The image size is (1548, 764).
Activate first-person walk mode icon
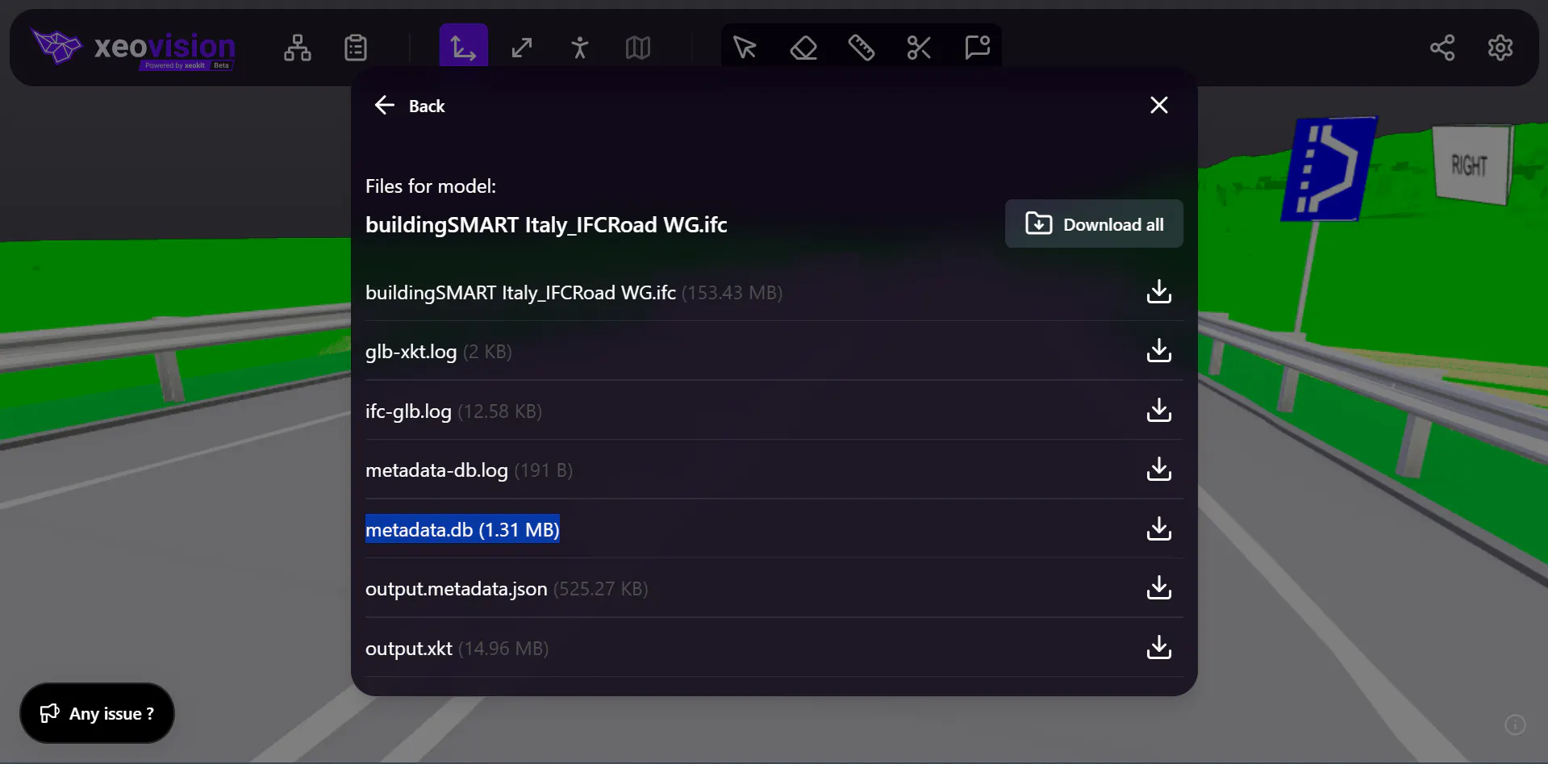[x=580, y=48]
